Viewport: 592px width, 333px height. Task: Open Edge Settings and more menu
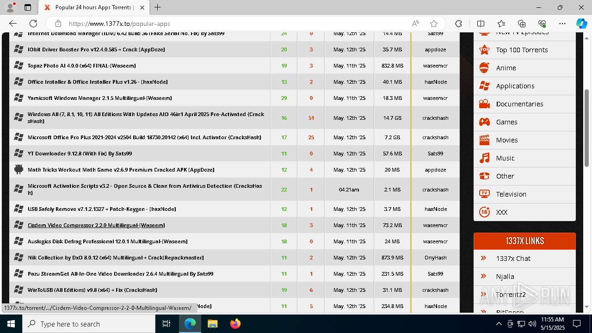coord(562,24)
